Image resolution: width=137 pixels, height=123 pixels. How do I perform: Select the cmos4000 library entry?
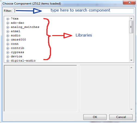(x=18, y=40)
